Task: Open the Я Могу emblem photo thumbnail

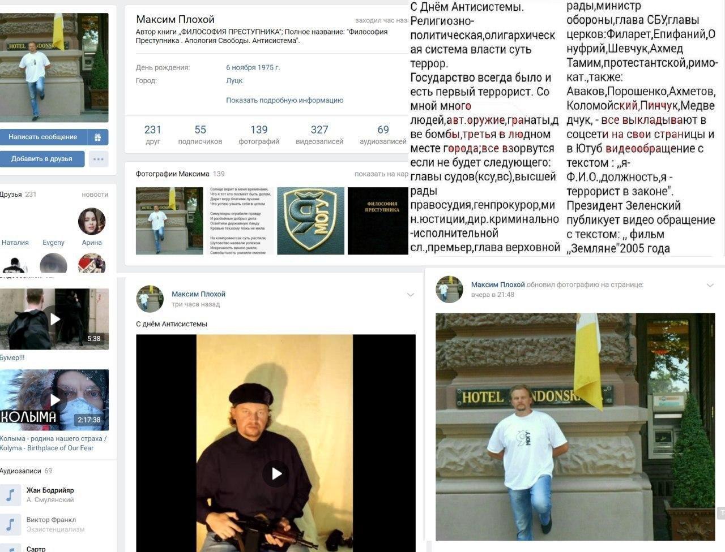Action: click(310, 221)
